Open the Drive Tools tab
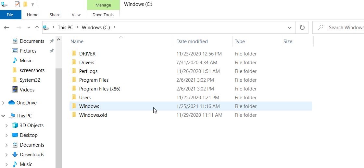The height and width of the screenshot is (168, 364). pos(103,15)
